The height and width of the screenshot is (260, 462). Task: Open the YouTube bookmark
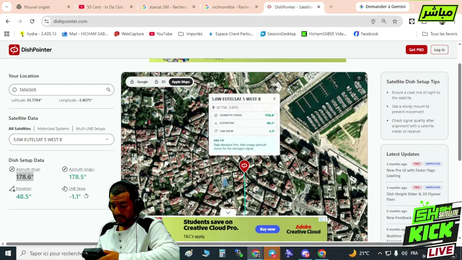[x=161, y=34]
